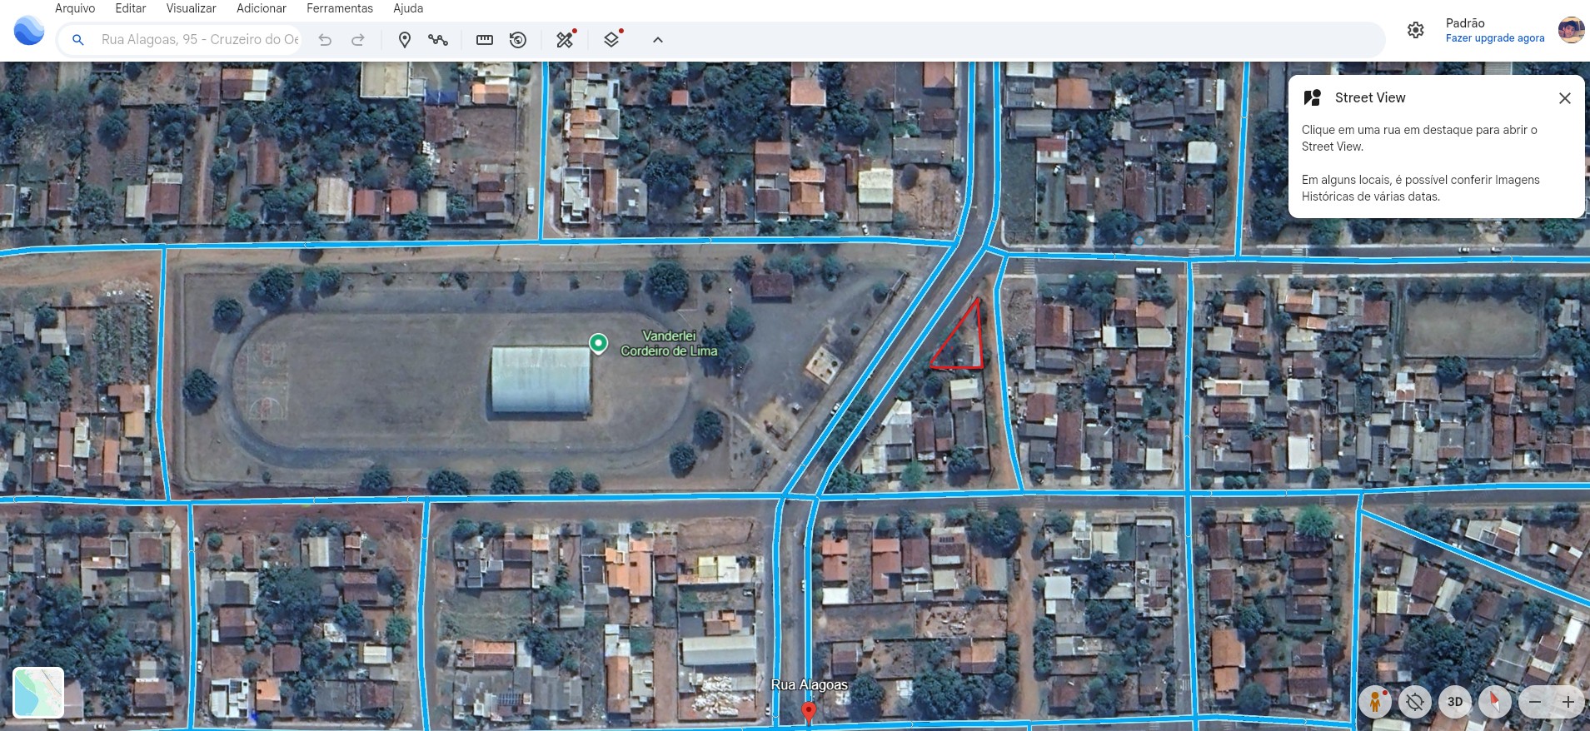Image resolution: width=1590 pixels, height=731 pixels.
Task: Click the Street View panel icon
Action: [x=1313, y=97]
